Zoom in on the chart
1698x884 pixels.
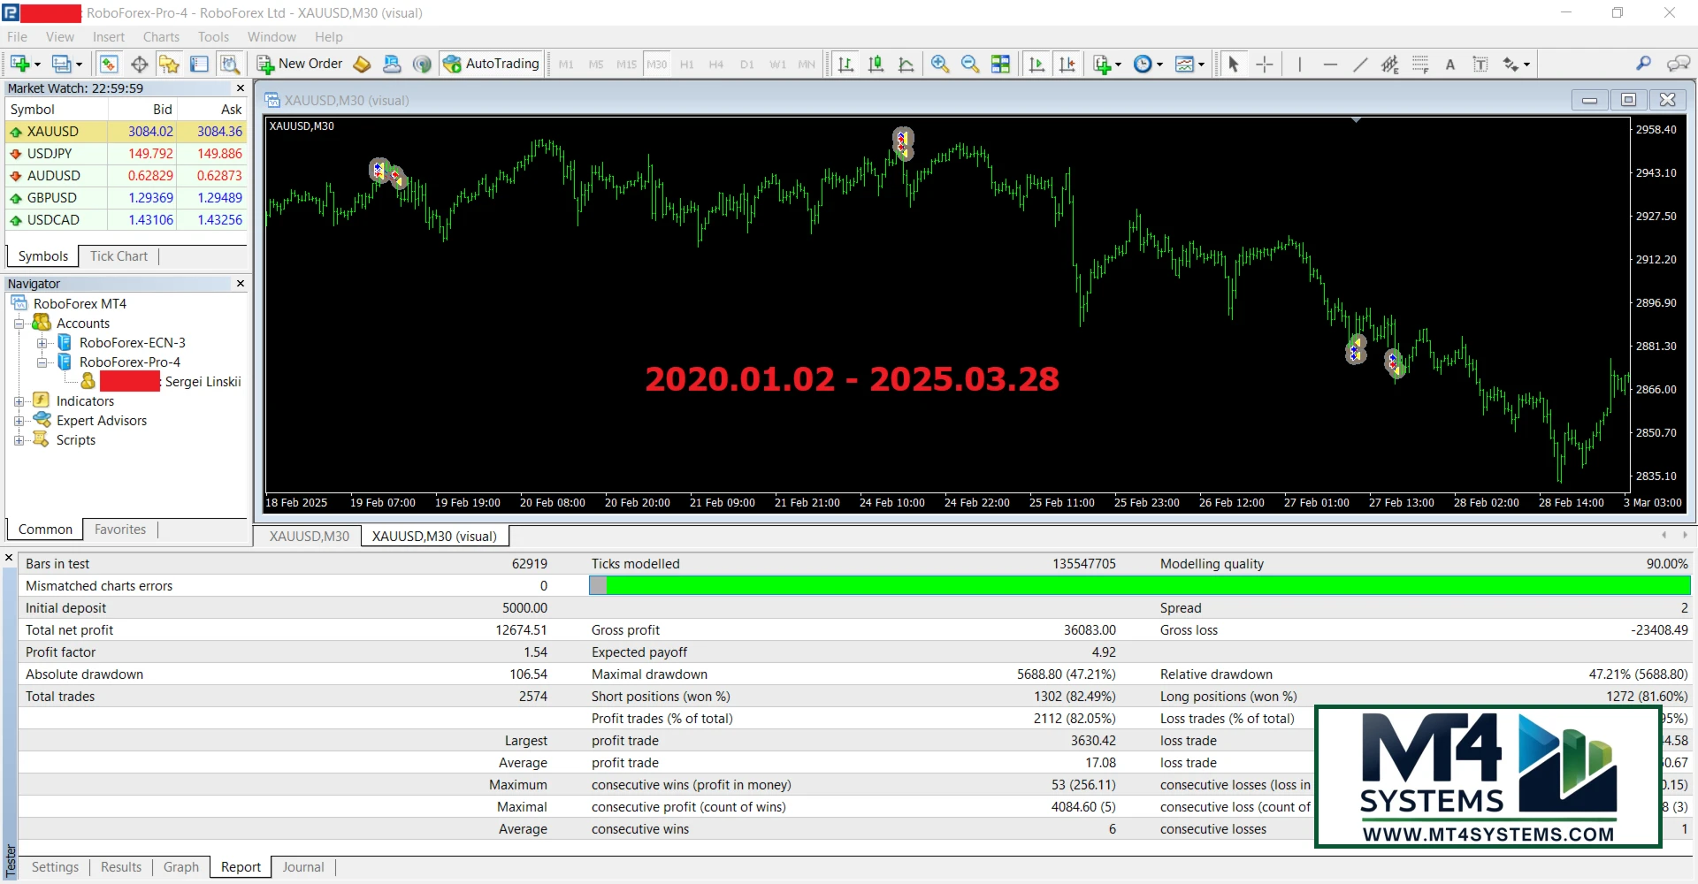940,65
